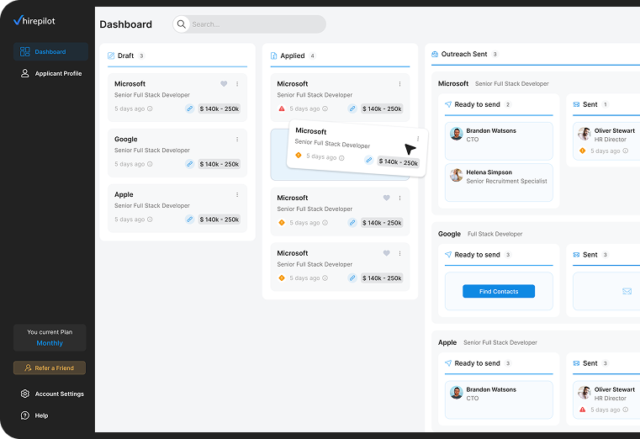Toggle heart on the last Applied Microsoft card

[386, 253]
